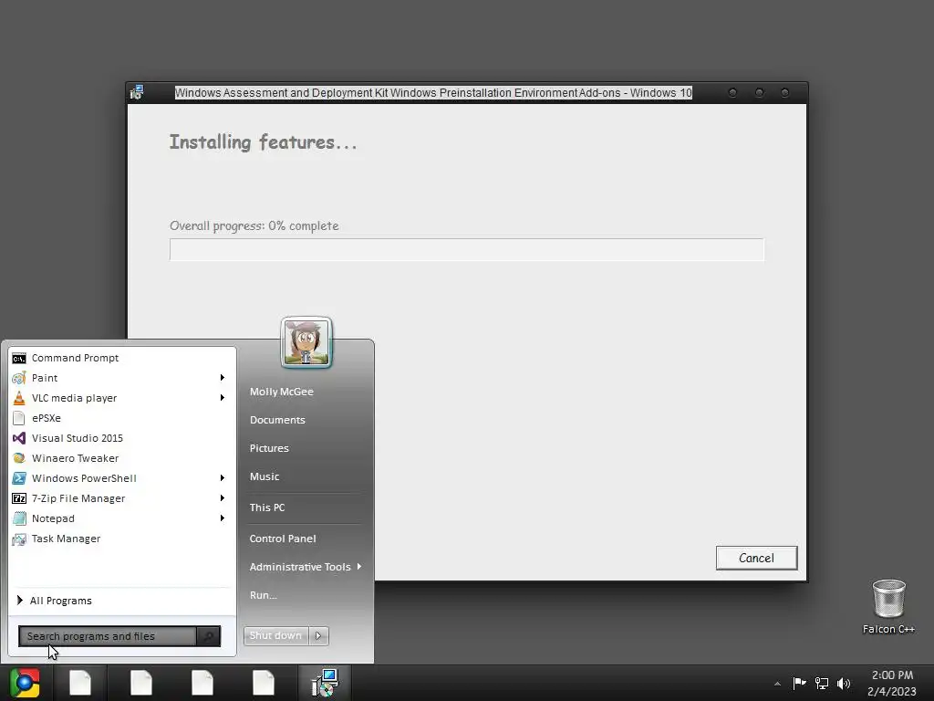934x701 pixels.
Task: Click the Action Center flag tray icon
Action: [x=799, y=683]
